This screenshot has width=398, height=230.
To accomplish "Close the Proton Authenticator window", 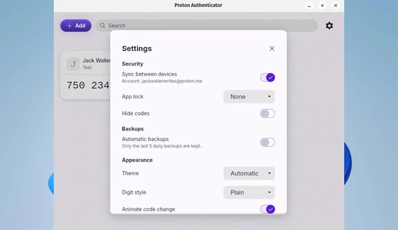I will (336, 6).
